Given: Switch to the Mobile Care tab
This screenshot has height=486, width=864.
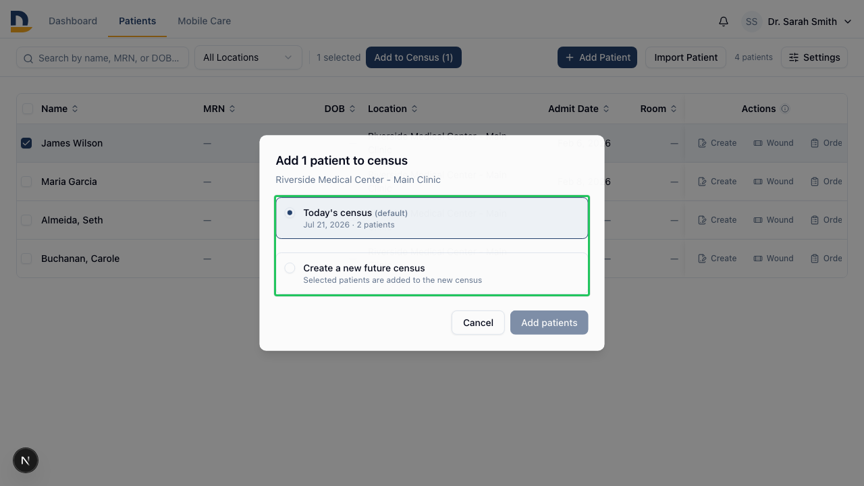Looking at the screenshot, I should 205,21.
